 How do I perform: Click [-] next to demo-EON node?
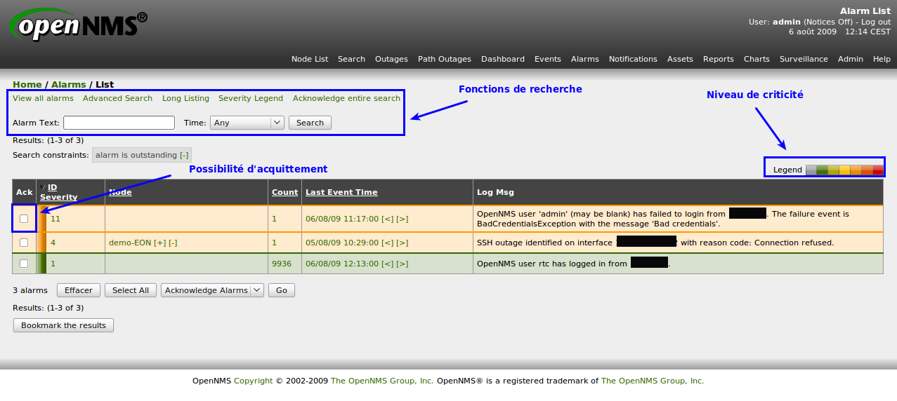(173, 243)
